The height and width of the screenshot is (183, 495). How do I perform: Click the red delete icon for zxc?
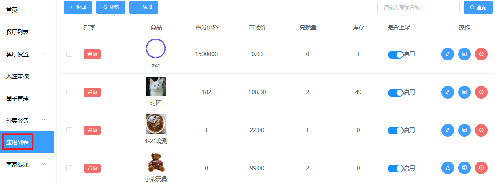point(481,54)
